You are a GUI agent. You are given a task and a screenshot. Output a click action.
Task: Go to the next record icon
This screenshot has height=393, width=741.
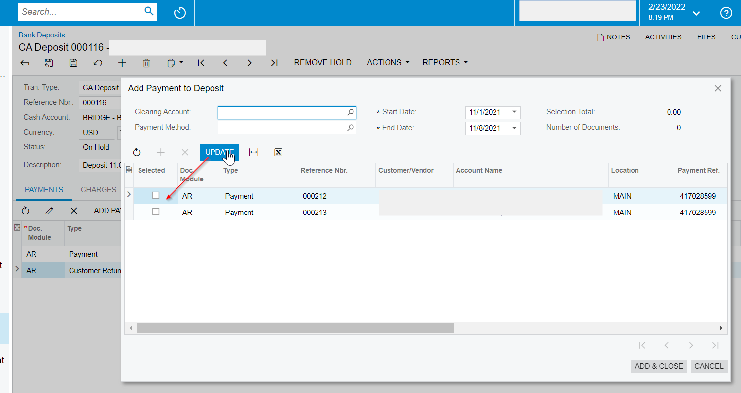coord(249,63)
